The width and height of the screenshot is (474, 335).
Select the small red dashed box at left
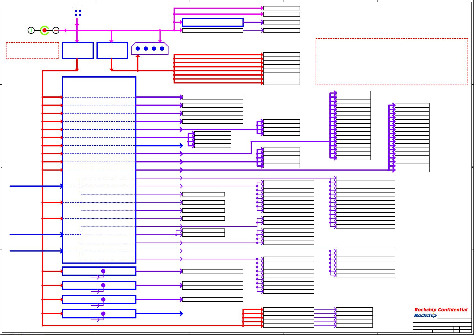pos(32,51)
